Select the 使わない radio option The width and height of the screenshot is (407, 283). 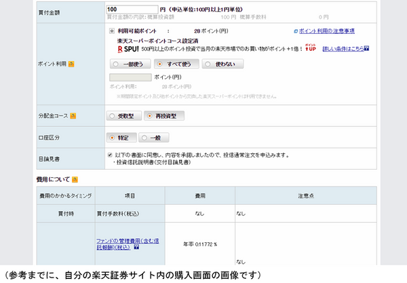(222, 64)
